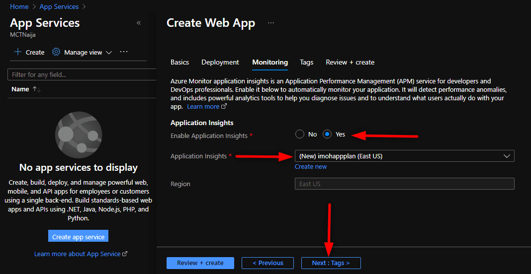Select the Monitoring tab
This screenshot has height=274, width=531.
[270, 62]
